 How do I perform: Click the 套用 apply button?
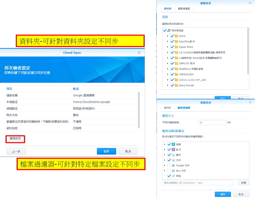coord(106,151)
